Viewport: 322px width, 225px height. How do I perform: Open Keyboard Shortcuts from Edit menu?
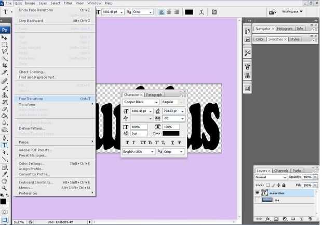pyautogui.click(x=55, y=182)
